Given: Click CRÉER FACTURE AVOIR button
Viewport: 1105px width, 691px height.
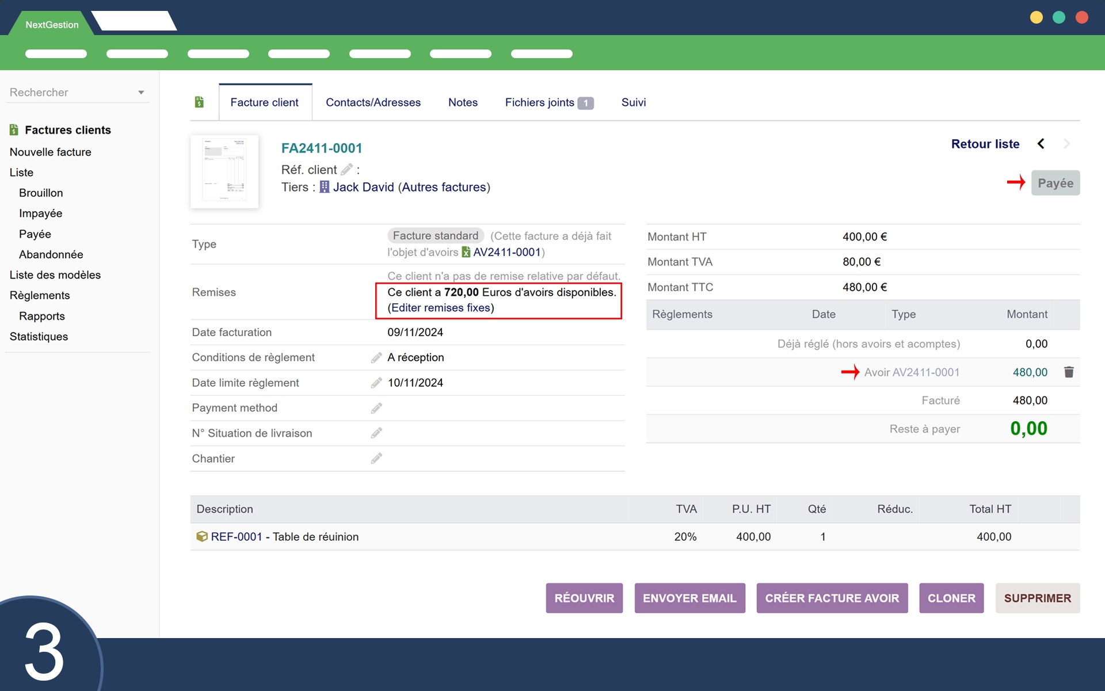Looking at the screenshot, I should coord(832,598).
